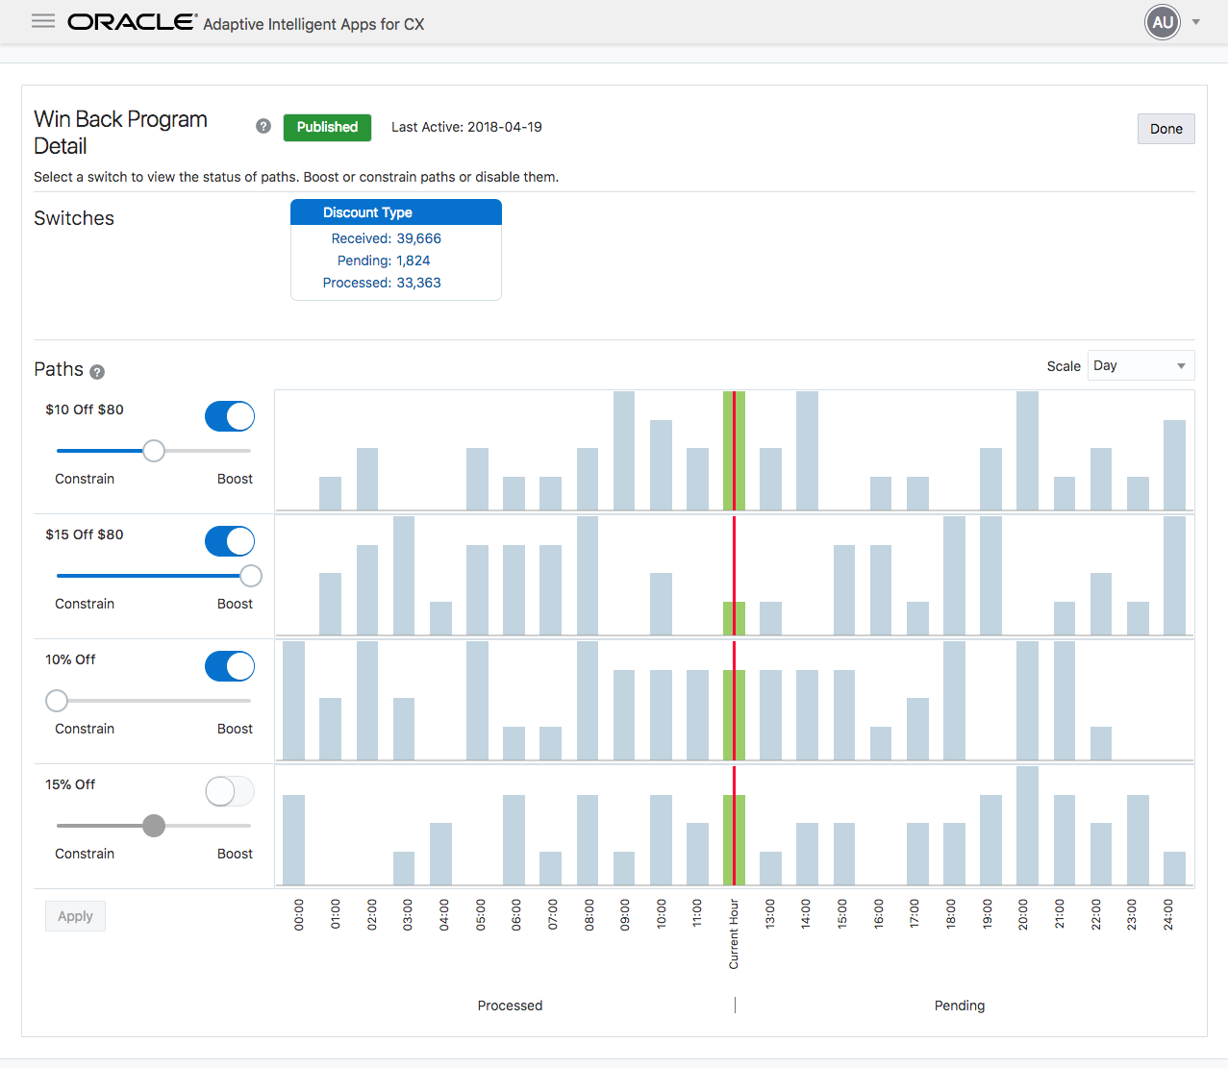Image resolution: width=1228 pixels, height=1068 pixels.
Task: Click the red Current Hour marker line
Action: [x=734, y=638]
